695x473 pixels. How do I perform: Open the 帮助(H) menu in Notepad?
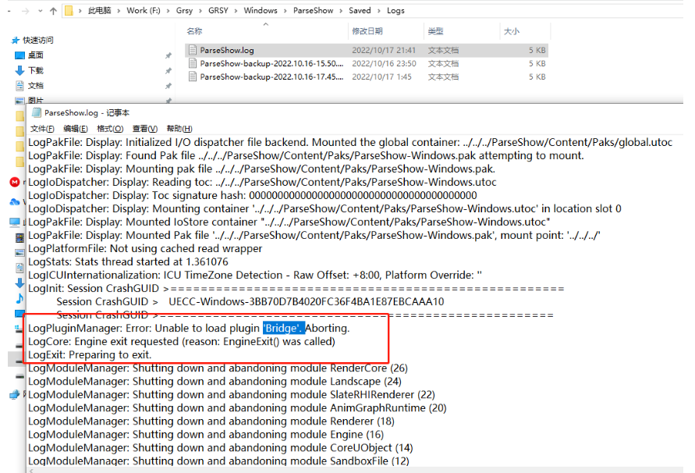click(x=179, y=129)
